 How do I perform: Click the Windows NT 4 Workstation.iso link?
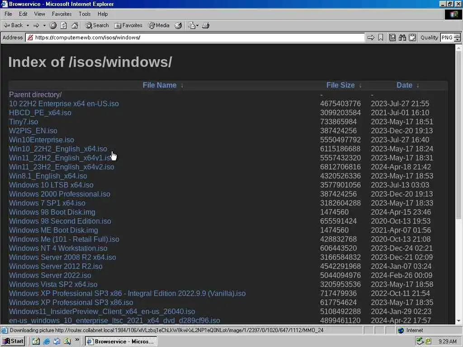[x=58, y=249]
